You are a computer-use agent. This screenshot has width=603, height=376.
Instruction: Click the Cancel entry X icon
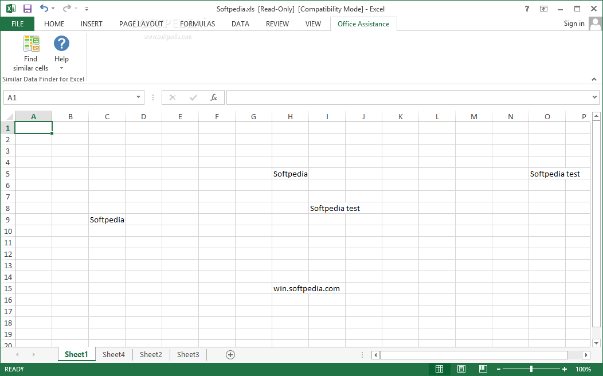pyautogui.click(x=173, y=97)
